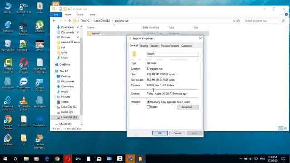Open the Previous Versions tab
Viewport: 290px width, 163px height.
coord(170,46)
